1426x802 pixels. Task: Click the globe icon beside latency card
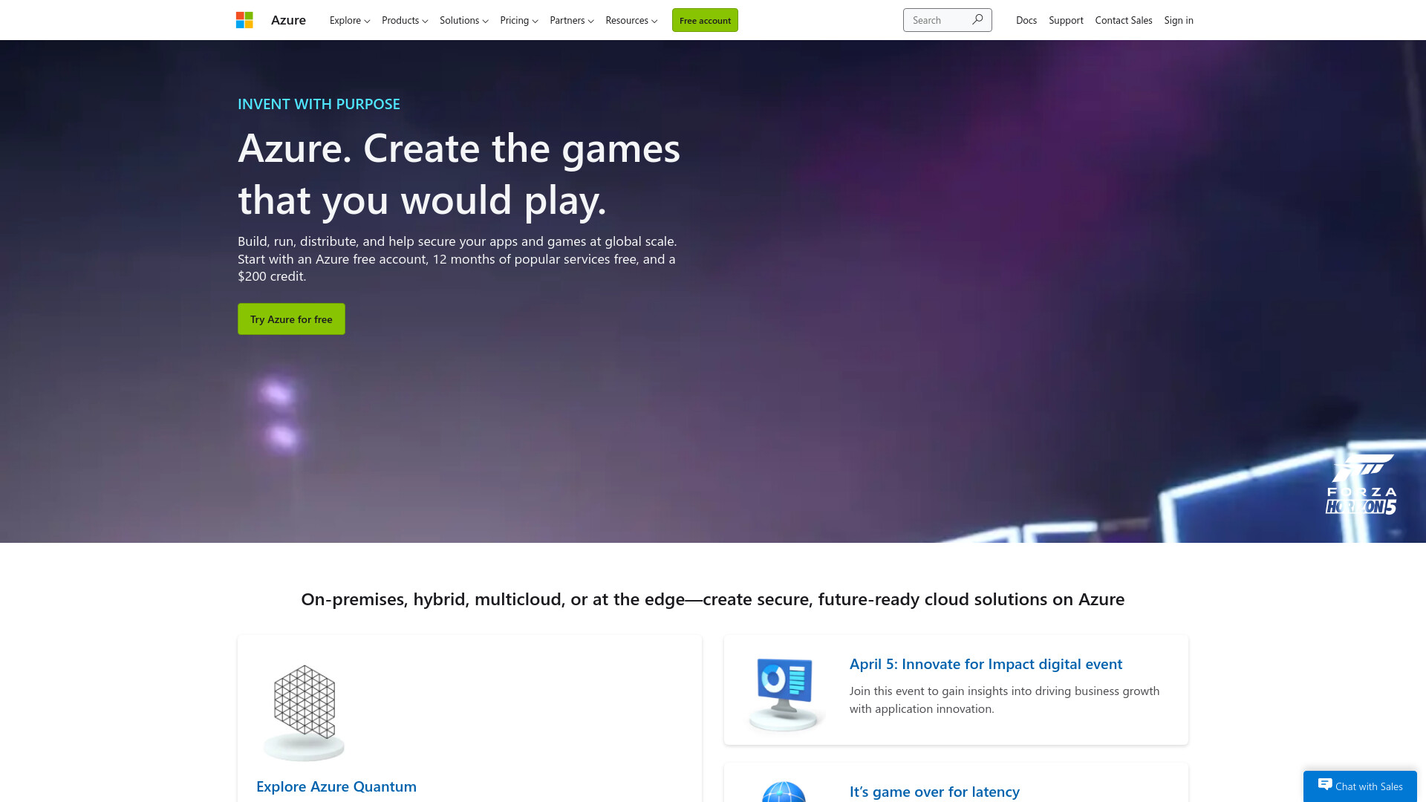[x=784, y=792]
